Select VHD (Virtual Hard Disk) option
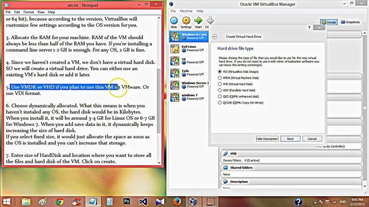The image size is (369, 207). [x=235, y=84]
